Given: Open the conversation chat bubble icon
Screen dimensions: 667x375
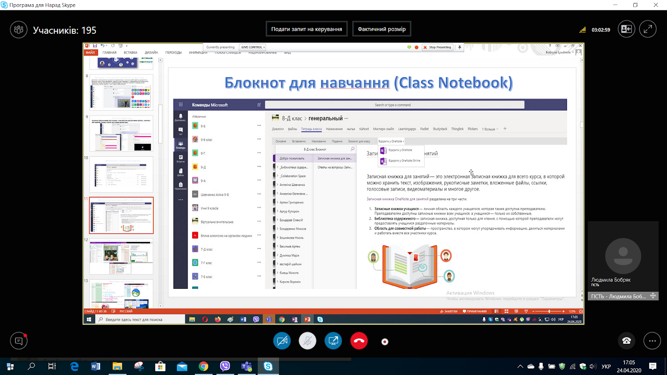Looking at the screenshot, I should (x=19, y=341).
